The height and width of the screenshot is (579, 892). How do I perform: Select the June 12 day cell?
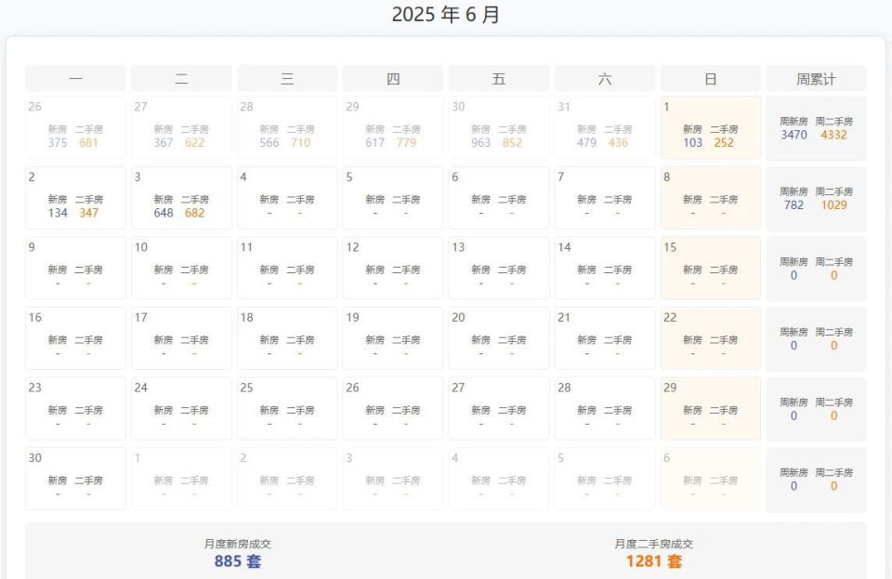(x=393, y=268)
